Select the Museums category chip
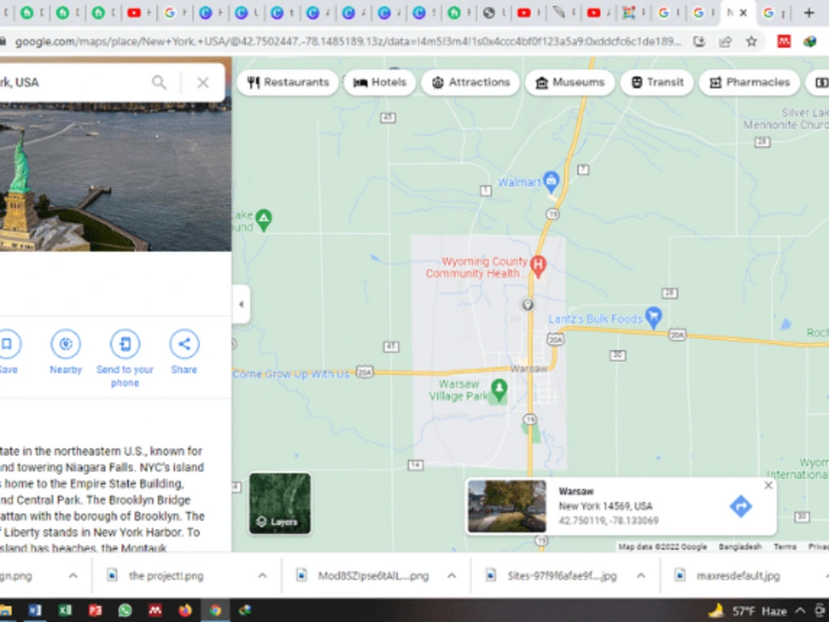Viewport: 829px width, 622px height. coord(570,82)
